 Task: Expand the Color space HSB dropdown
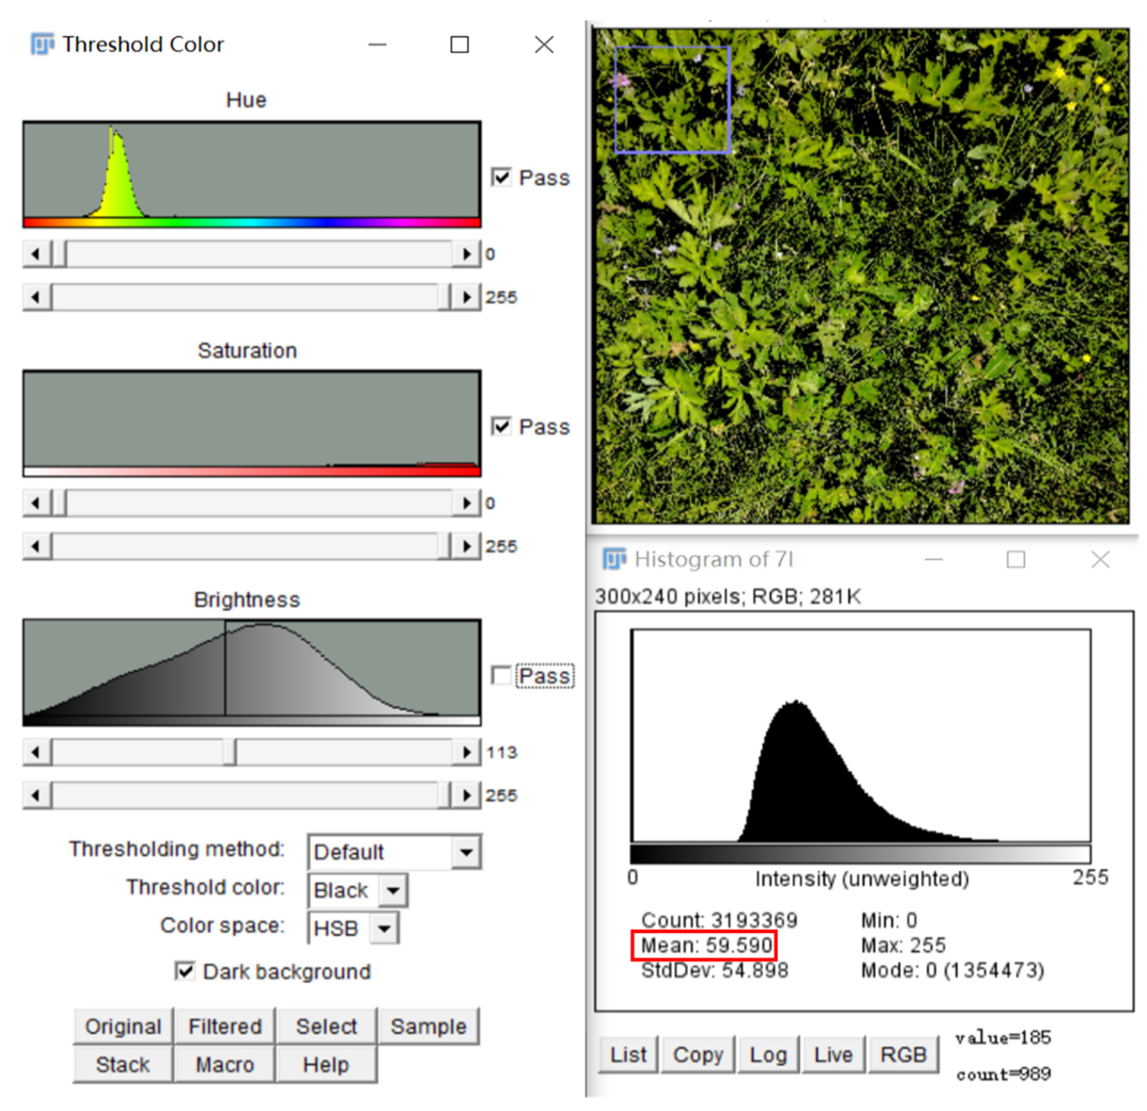(385, 928)
